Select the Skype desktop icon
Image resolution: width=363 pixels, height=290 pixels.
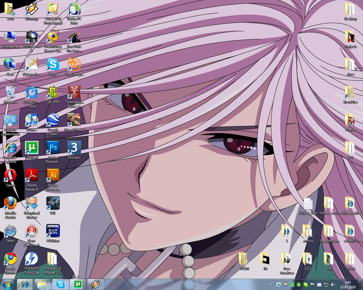(53, 67)
